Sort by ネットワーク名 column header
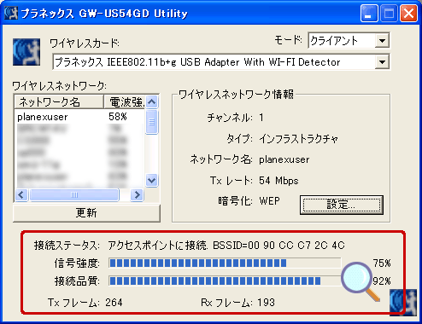Viewport: 422px width, 324px height. click(x=58, y=101)
